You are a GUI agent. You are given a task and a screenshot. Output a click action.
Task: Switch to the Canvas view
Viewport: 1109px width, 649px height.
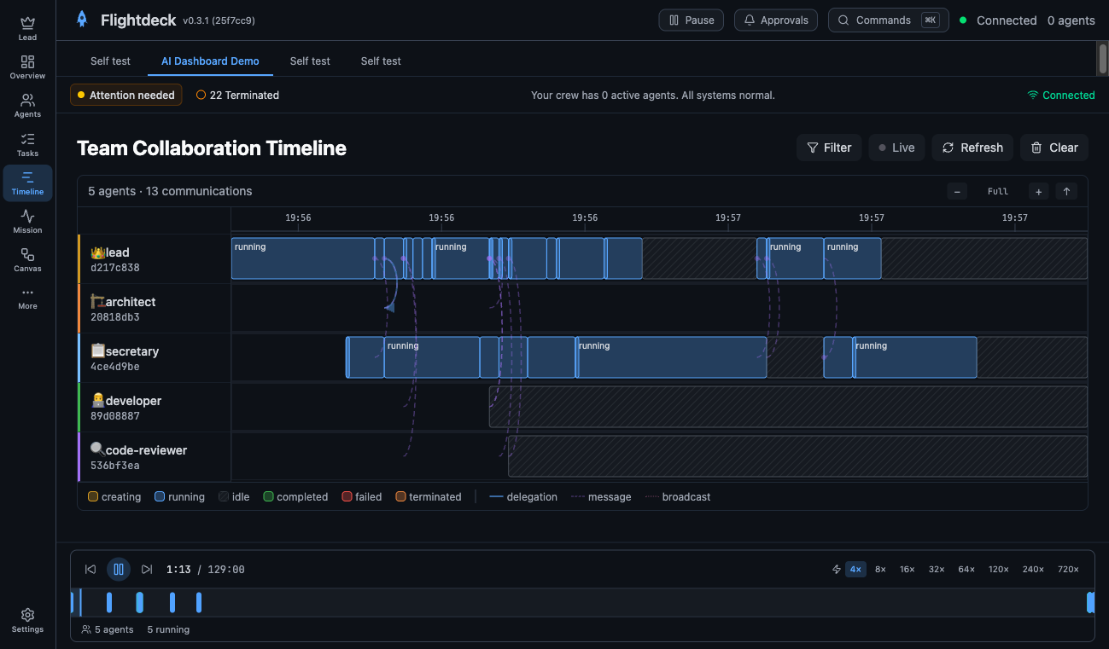click(x=26, y=260)
